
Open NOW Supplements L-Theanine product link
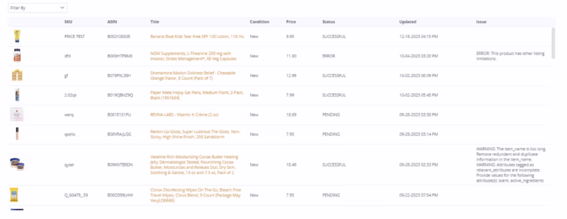tap(193, 56)
